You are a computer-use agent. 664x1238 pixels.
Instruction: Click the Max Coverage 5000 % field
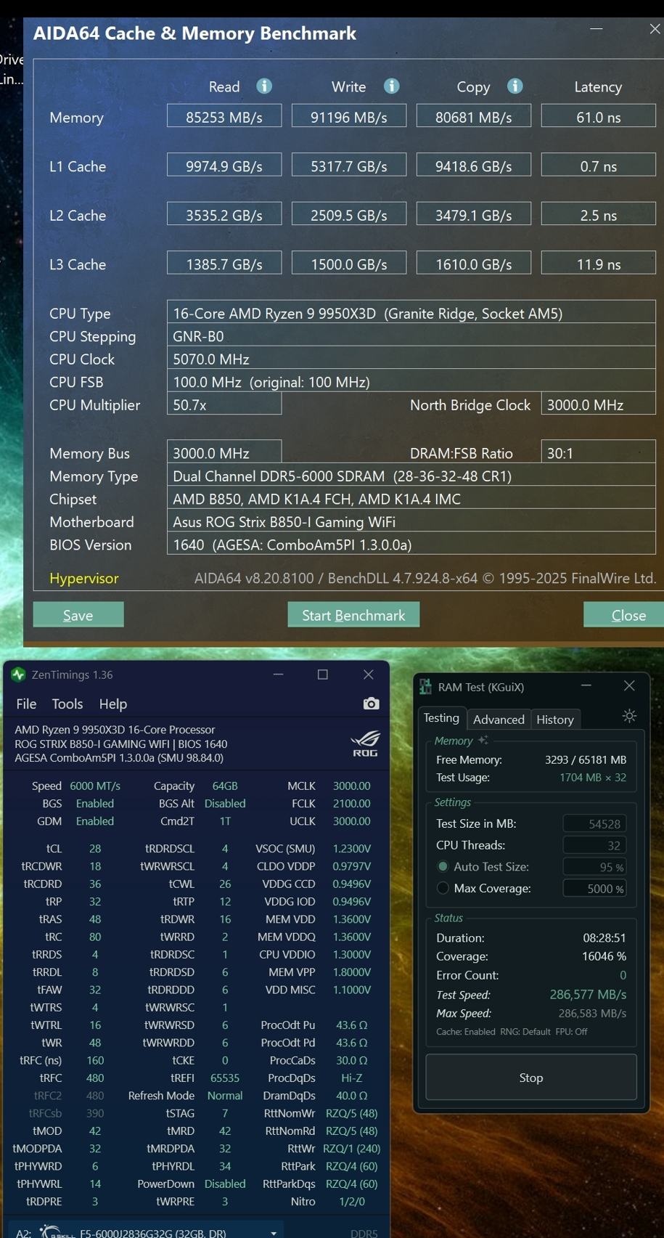pyautogui.click(x=595, y=889)
